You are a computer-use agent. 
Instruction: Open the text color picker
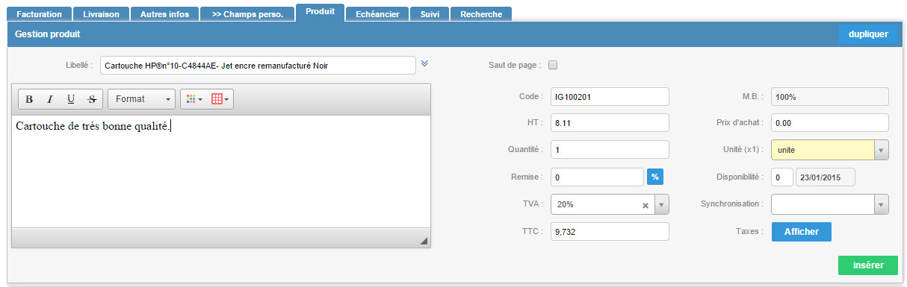[194, 99]
